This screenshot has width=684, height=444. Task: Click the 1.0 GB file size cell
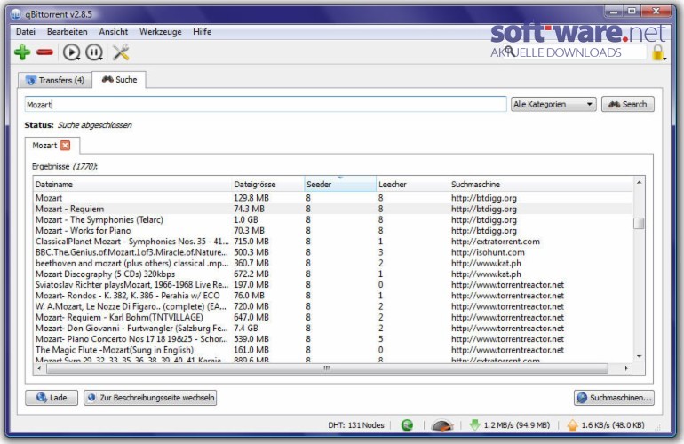click(246, 220)
